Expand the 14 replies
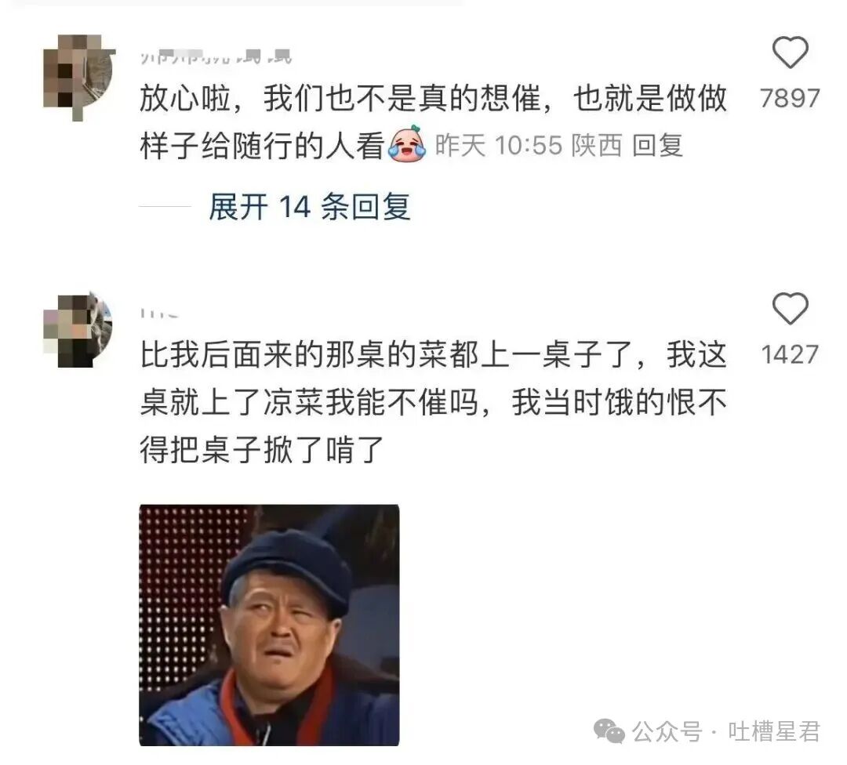847x765 pixels. (x=310, y=207)
